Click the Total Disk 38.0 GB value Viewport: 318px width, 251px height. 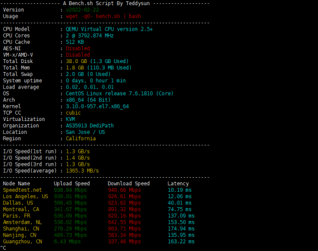coord(97,61)
